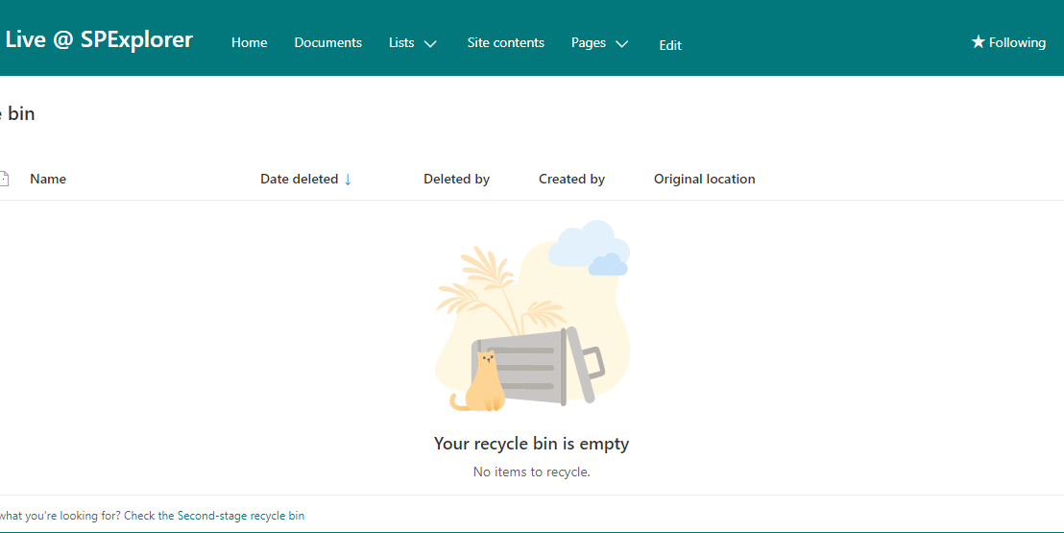Open the Pages menu item

coord(589,42)
